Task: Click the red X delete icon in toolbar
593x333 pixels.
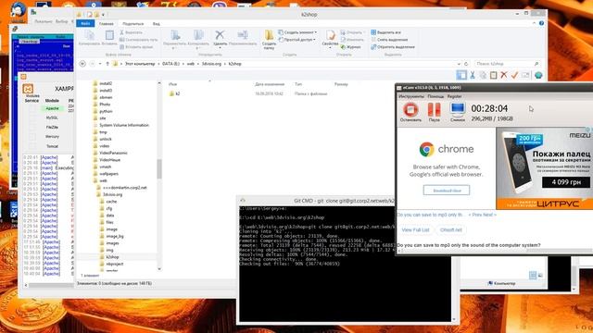Action: (x=504, y=76)
